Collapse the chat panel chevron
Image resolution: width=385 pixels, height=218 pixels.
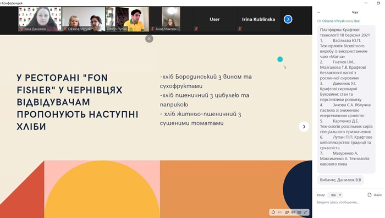[x=318, y=12]
